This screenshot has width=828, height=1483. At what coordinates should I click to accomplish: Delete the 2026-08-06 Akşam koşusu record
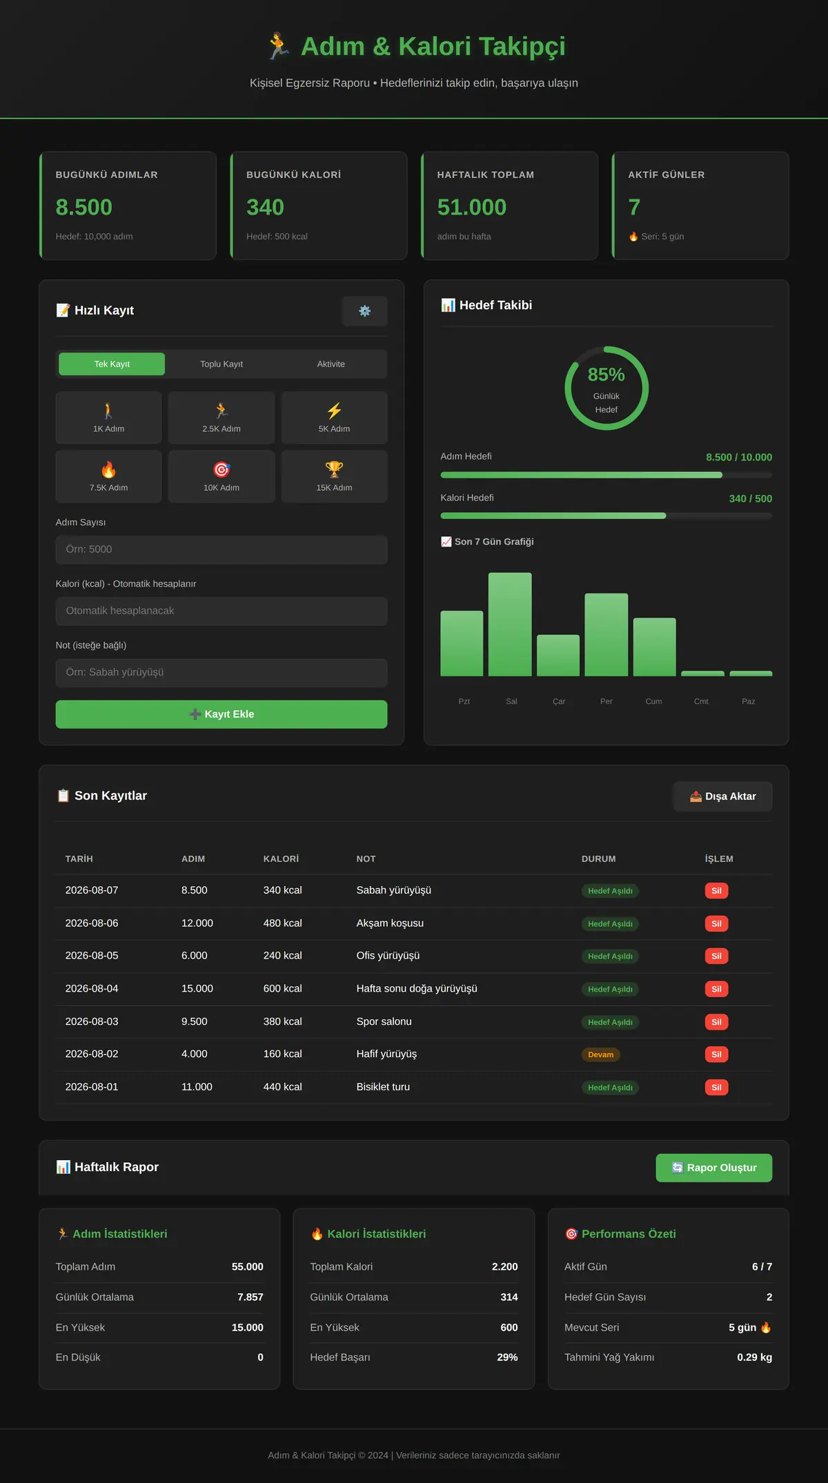click(x=716, y=923)
